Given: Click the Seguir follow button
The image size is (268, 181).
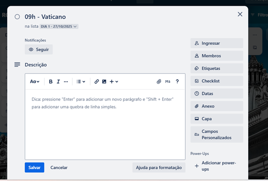Looking at the screenshot, I should point(39,50).
